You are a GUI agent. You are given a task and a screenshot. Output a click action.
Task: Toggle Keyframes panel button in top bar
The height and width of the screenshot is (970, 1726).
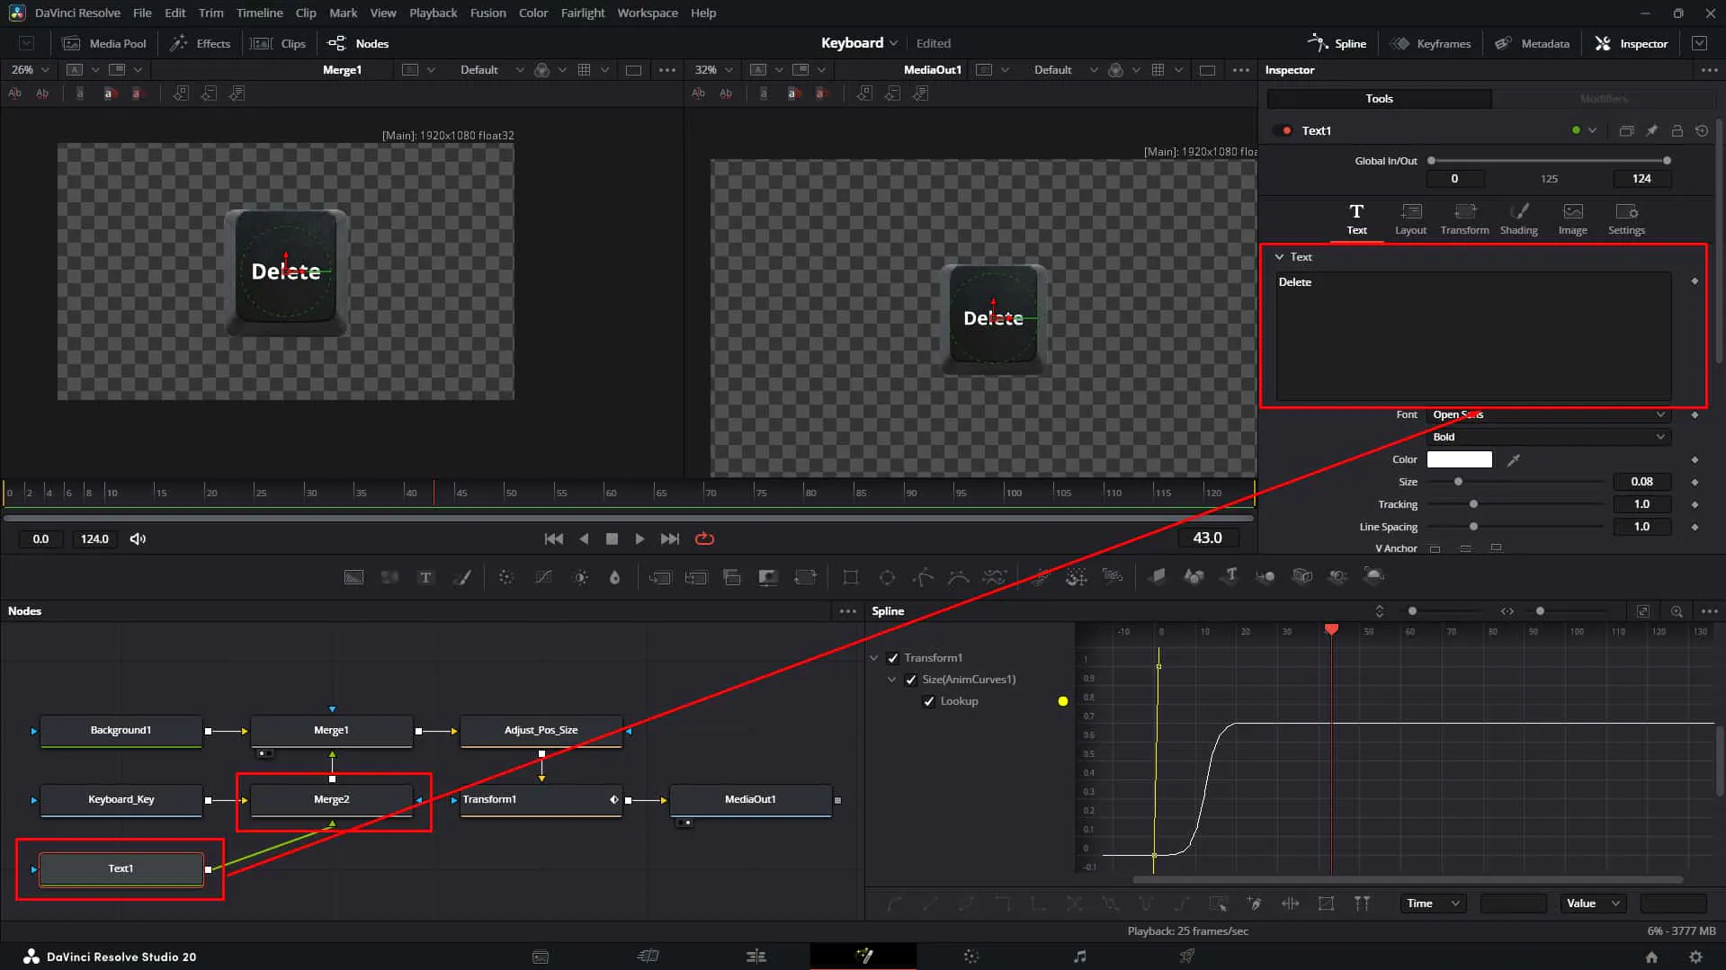[x=1430, y=43]
